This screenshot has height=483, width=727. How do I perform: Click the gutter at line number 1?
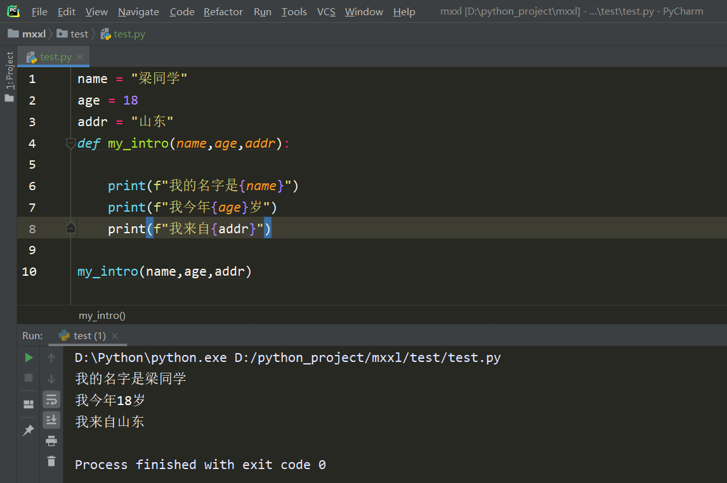32,79
